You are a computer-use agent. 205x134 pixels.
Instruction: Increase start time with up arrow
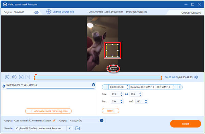127,86
